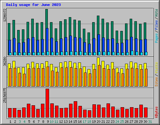This screenshot has width=160, height=125.
Task: Select day 12 on the x-axis
Action: 61,122
